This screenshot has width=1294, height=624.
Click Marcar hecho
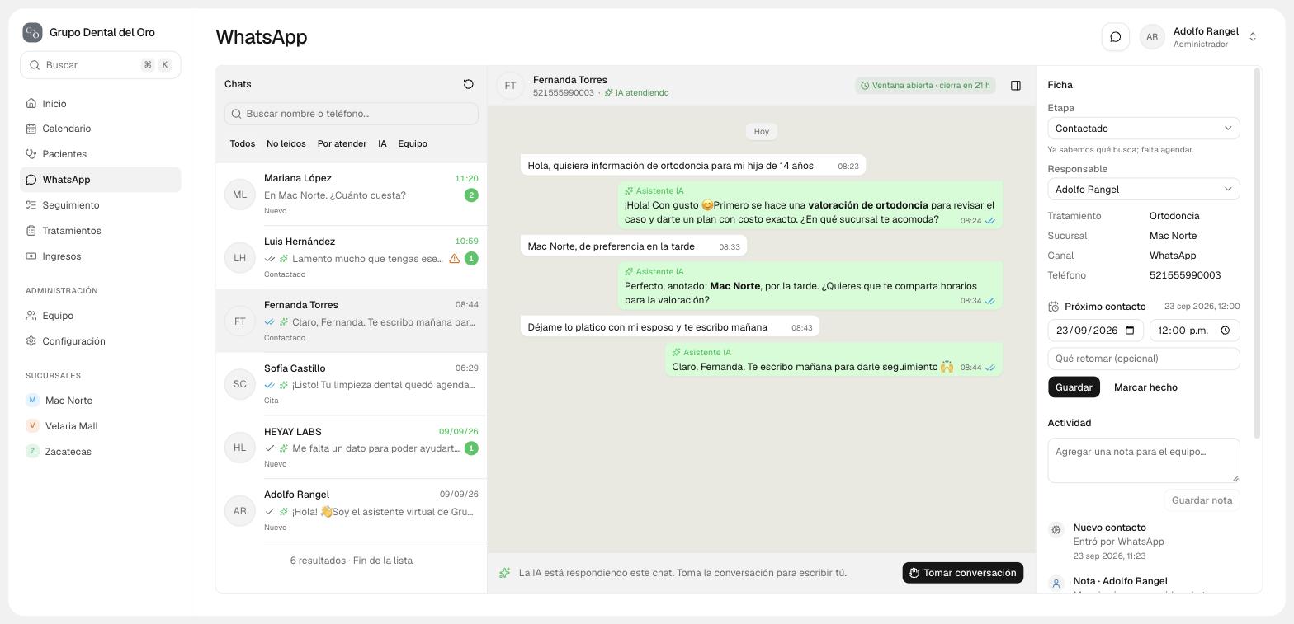click(1145, 387)
